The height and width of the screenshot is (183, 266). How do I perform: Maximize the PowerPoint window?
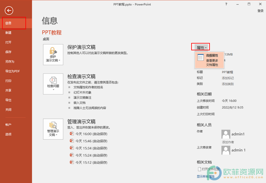pyautogui.click(x=249, y=4)
